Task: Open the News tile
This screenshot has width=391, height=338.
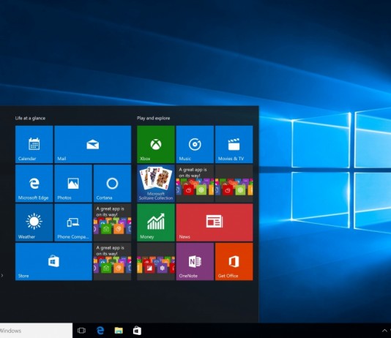Action: tap(215, 222)
